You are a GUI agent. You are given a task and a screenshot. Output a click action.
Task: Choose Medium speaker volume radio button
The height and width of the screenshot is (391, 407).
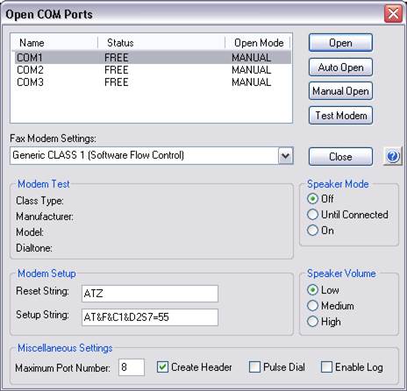coord(312,306)
